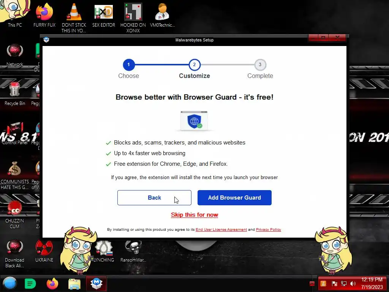Go back with the Back button
This screenshot has height=292, width=389.
[154, 198]
